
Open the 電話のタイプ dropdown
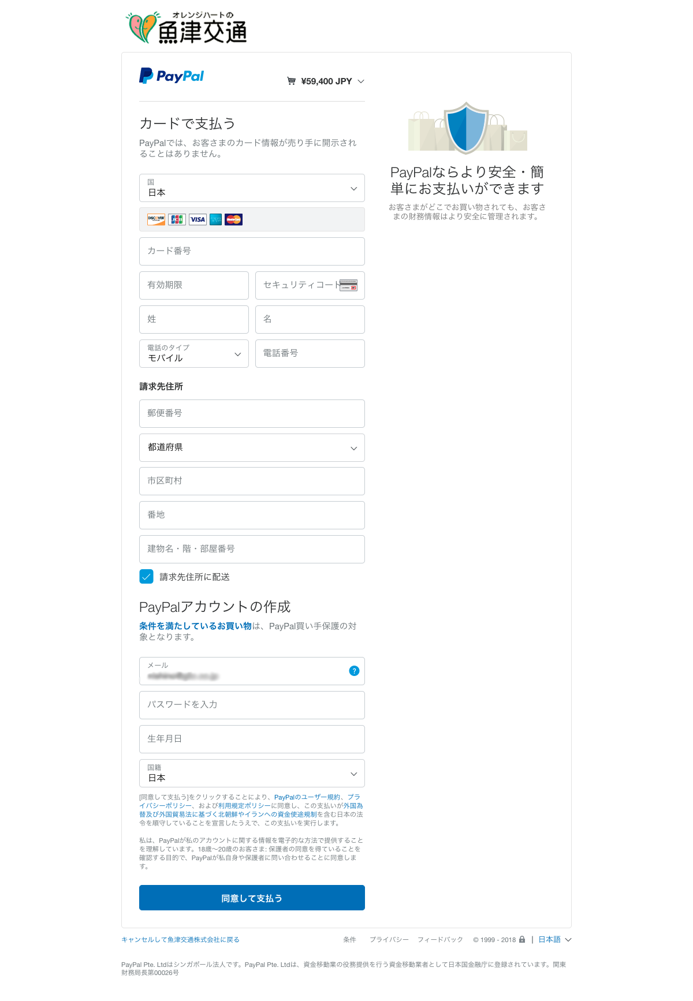coord(193,354)
